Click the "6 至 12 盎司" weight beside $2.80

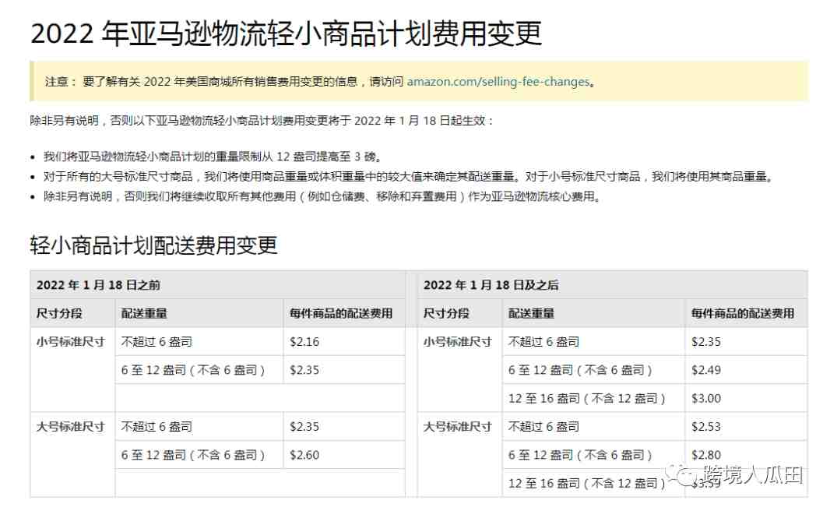coord(579,456)
